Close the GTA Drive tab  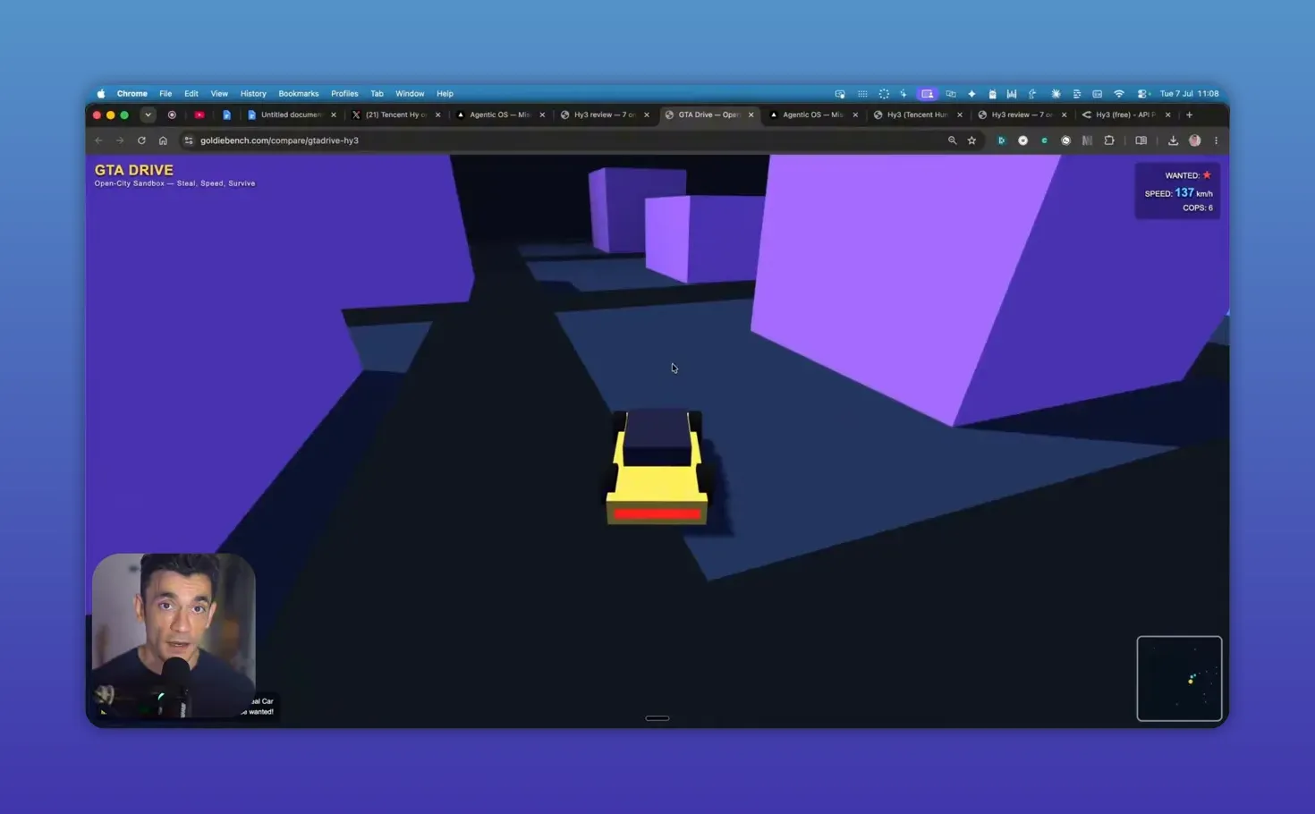pos(751,114)
